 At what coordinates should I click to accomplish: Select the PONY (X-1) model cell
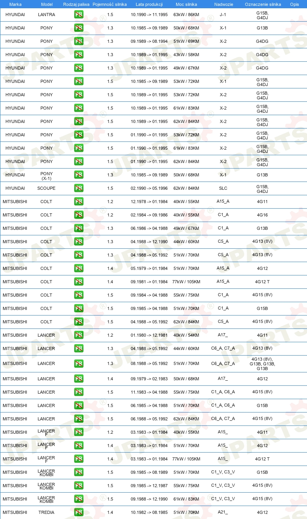tap(46, 176)
